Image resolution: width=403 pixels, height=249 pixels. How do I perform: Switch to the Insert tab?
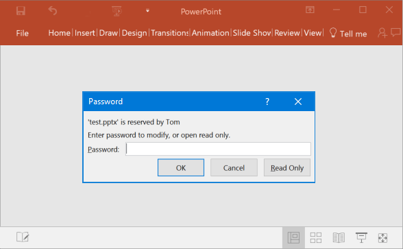[x=84, y=33]
